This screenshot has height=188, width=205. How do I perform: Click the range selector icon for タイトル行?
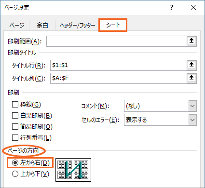point(191,65)
